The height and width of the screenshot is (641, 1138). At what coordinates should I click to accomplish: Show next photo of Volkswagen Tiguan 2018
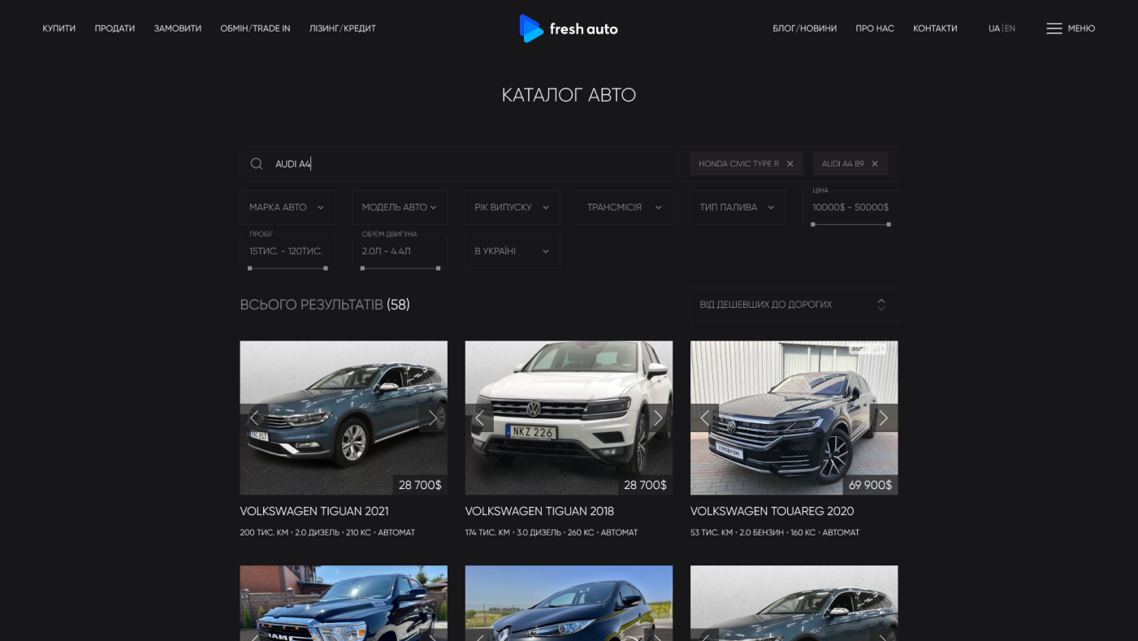click(659, 418)
